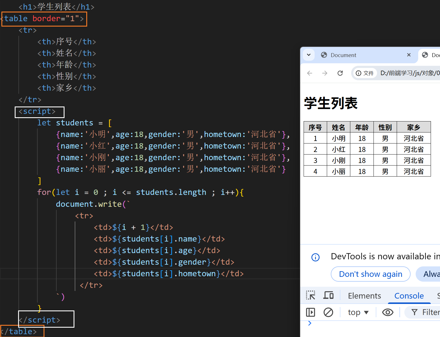Place cursor on the opening script tag
Image resolution: width=440 pixels, height=337 pixels.
[37, 111]
